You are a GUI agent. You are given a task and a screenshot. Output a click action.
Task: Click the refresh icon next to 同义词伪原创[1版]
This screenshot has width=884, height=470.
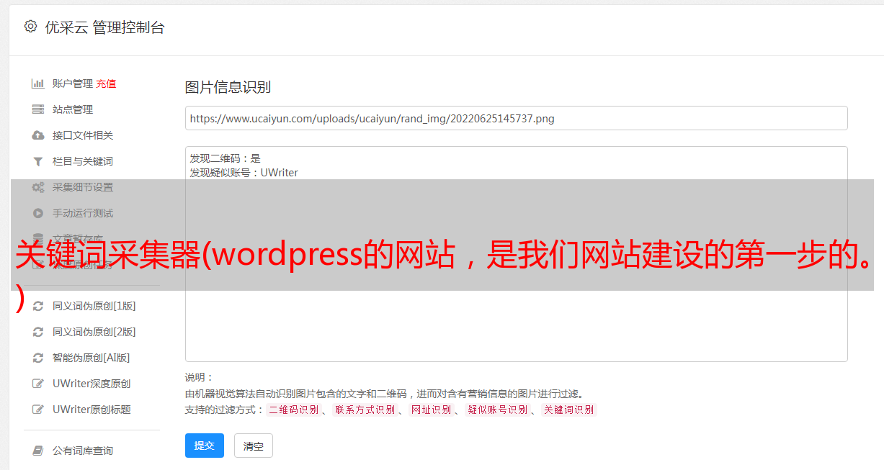click(38, 306)
